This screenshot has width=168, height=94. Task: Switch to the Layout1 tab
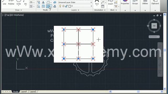[24, 92]
